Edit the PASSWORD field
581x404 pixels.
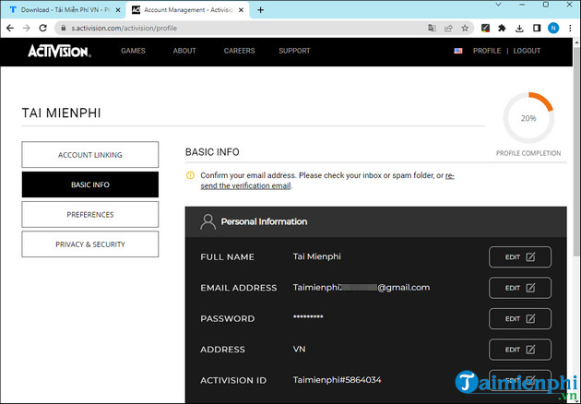coord(520,319)
